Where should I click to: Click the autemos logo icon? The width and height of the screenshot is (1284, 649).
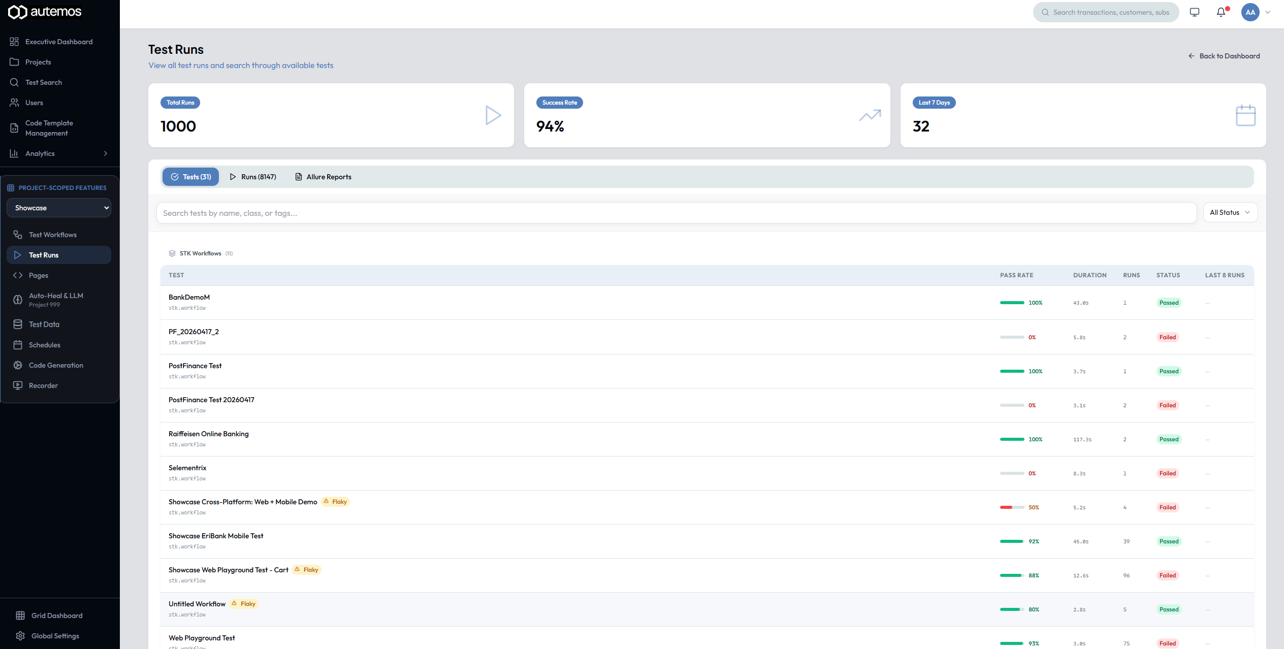tap(18, 12)
